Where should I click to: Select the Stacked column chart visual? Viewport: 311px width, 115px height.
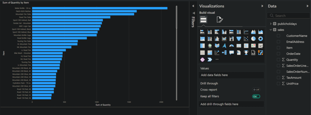(210, 32)
